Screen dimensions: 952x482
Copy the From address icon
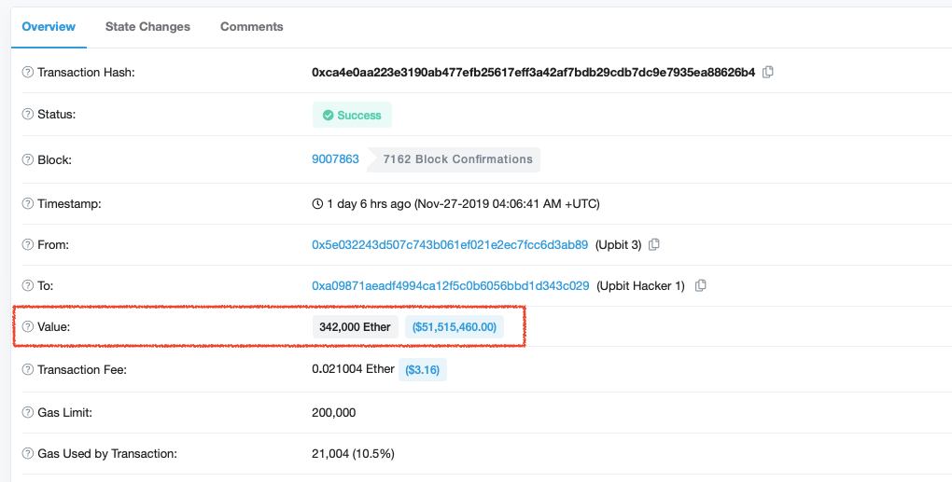pyautogui.click(x=654, y=245)
